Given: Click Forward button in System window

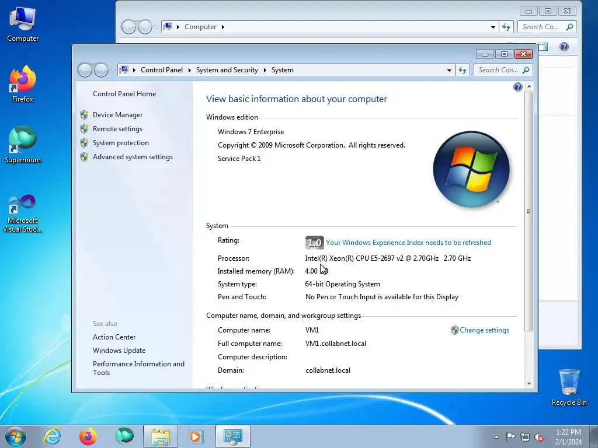Looking at the screenshot, I should point(101,70).
